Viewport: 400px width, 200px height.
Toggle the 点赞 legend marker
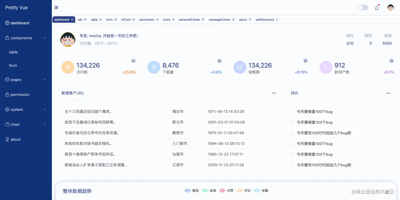[222, 191]
